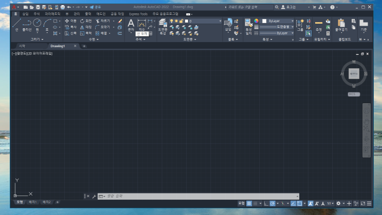
Task: Toggle grid display in status bar
Action: pos(249,203)
